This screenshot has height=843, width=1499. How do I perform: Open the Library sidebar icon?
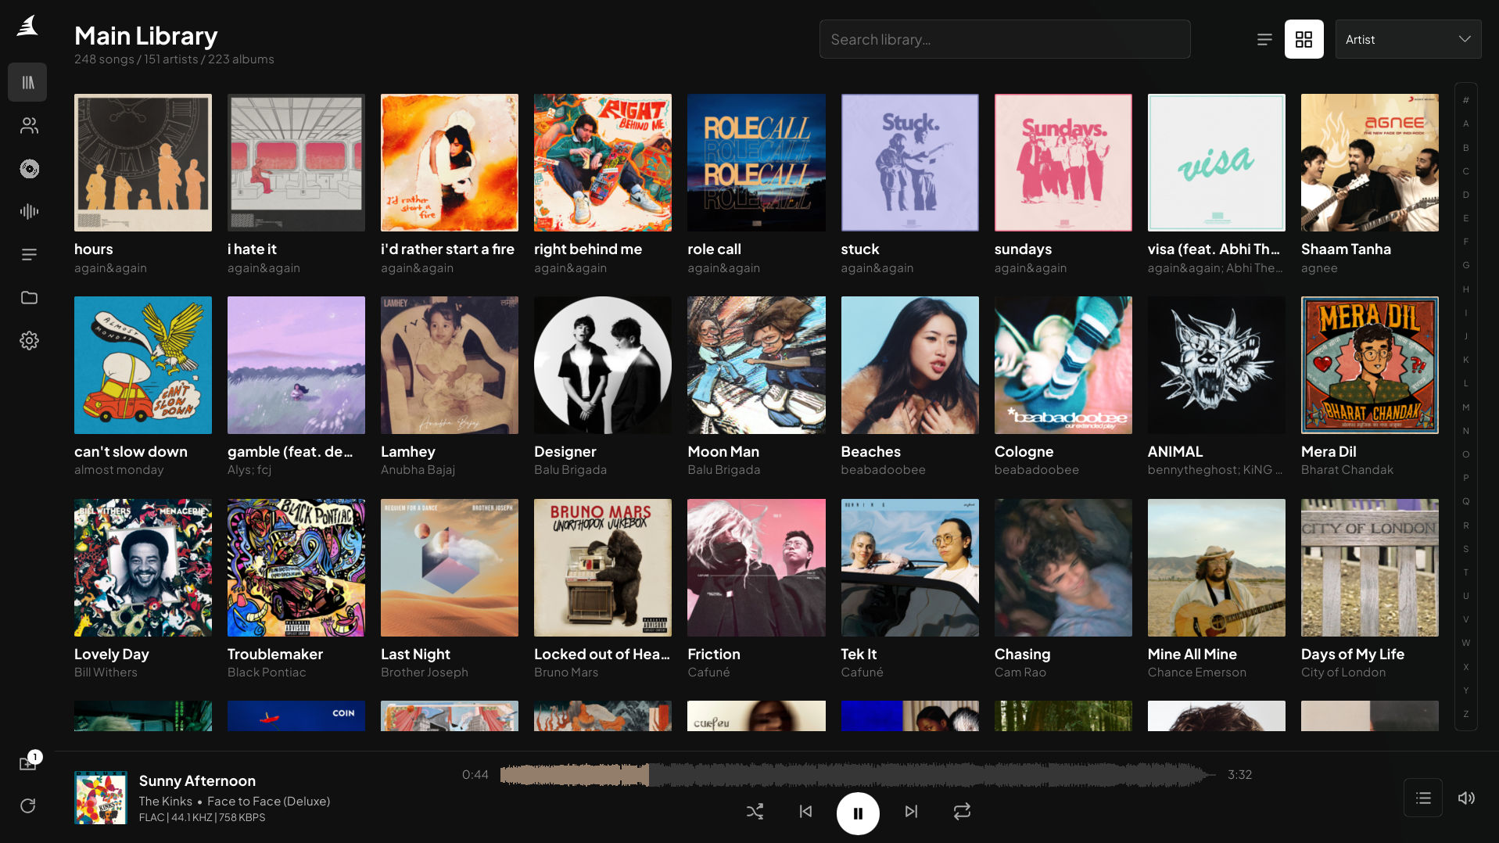click(28, 82)
